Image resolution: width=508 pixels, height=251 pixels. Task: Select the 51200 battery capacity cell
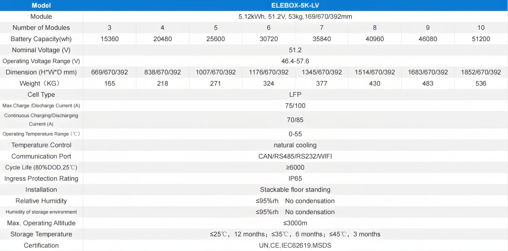click(481, 39)
